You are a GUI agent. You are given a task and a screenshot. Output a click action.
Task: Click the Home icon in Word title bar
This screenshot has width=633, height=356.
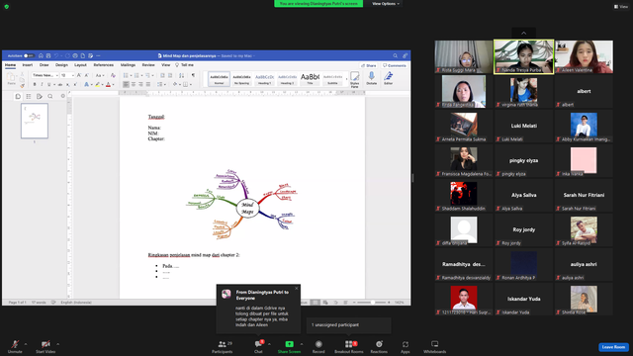[41, 55]
